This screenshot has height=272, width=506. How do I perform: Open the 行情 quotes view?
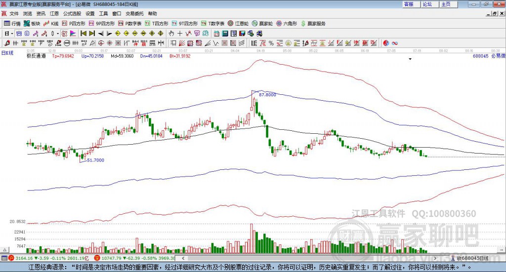[x=12, y=24]
